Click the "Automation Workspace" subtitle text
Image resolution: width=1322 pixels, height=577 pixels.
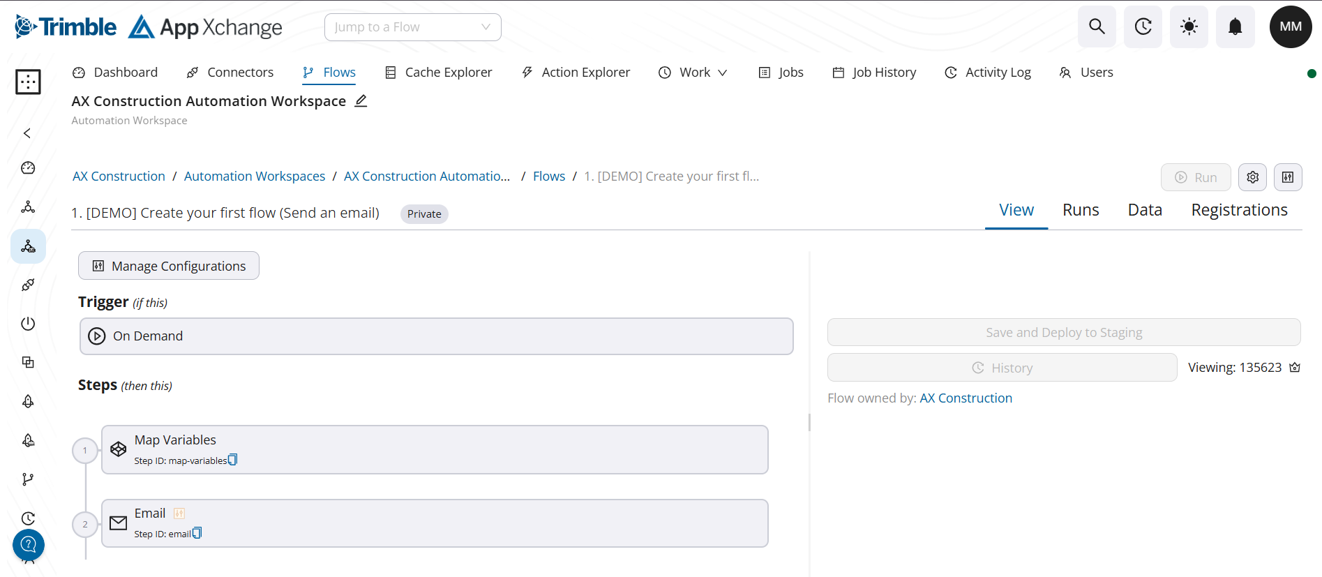pos(129,121)
